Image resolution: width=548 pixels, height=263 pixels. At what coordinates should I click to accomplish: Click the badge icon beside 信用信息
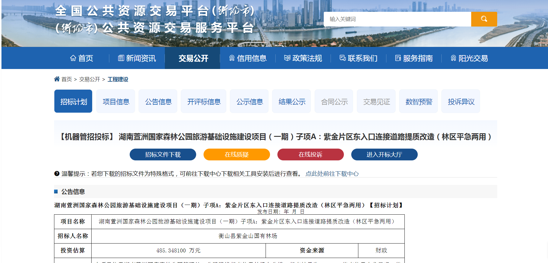(x=232, y=58)
